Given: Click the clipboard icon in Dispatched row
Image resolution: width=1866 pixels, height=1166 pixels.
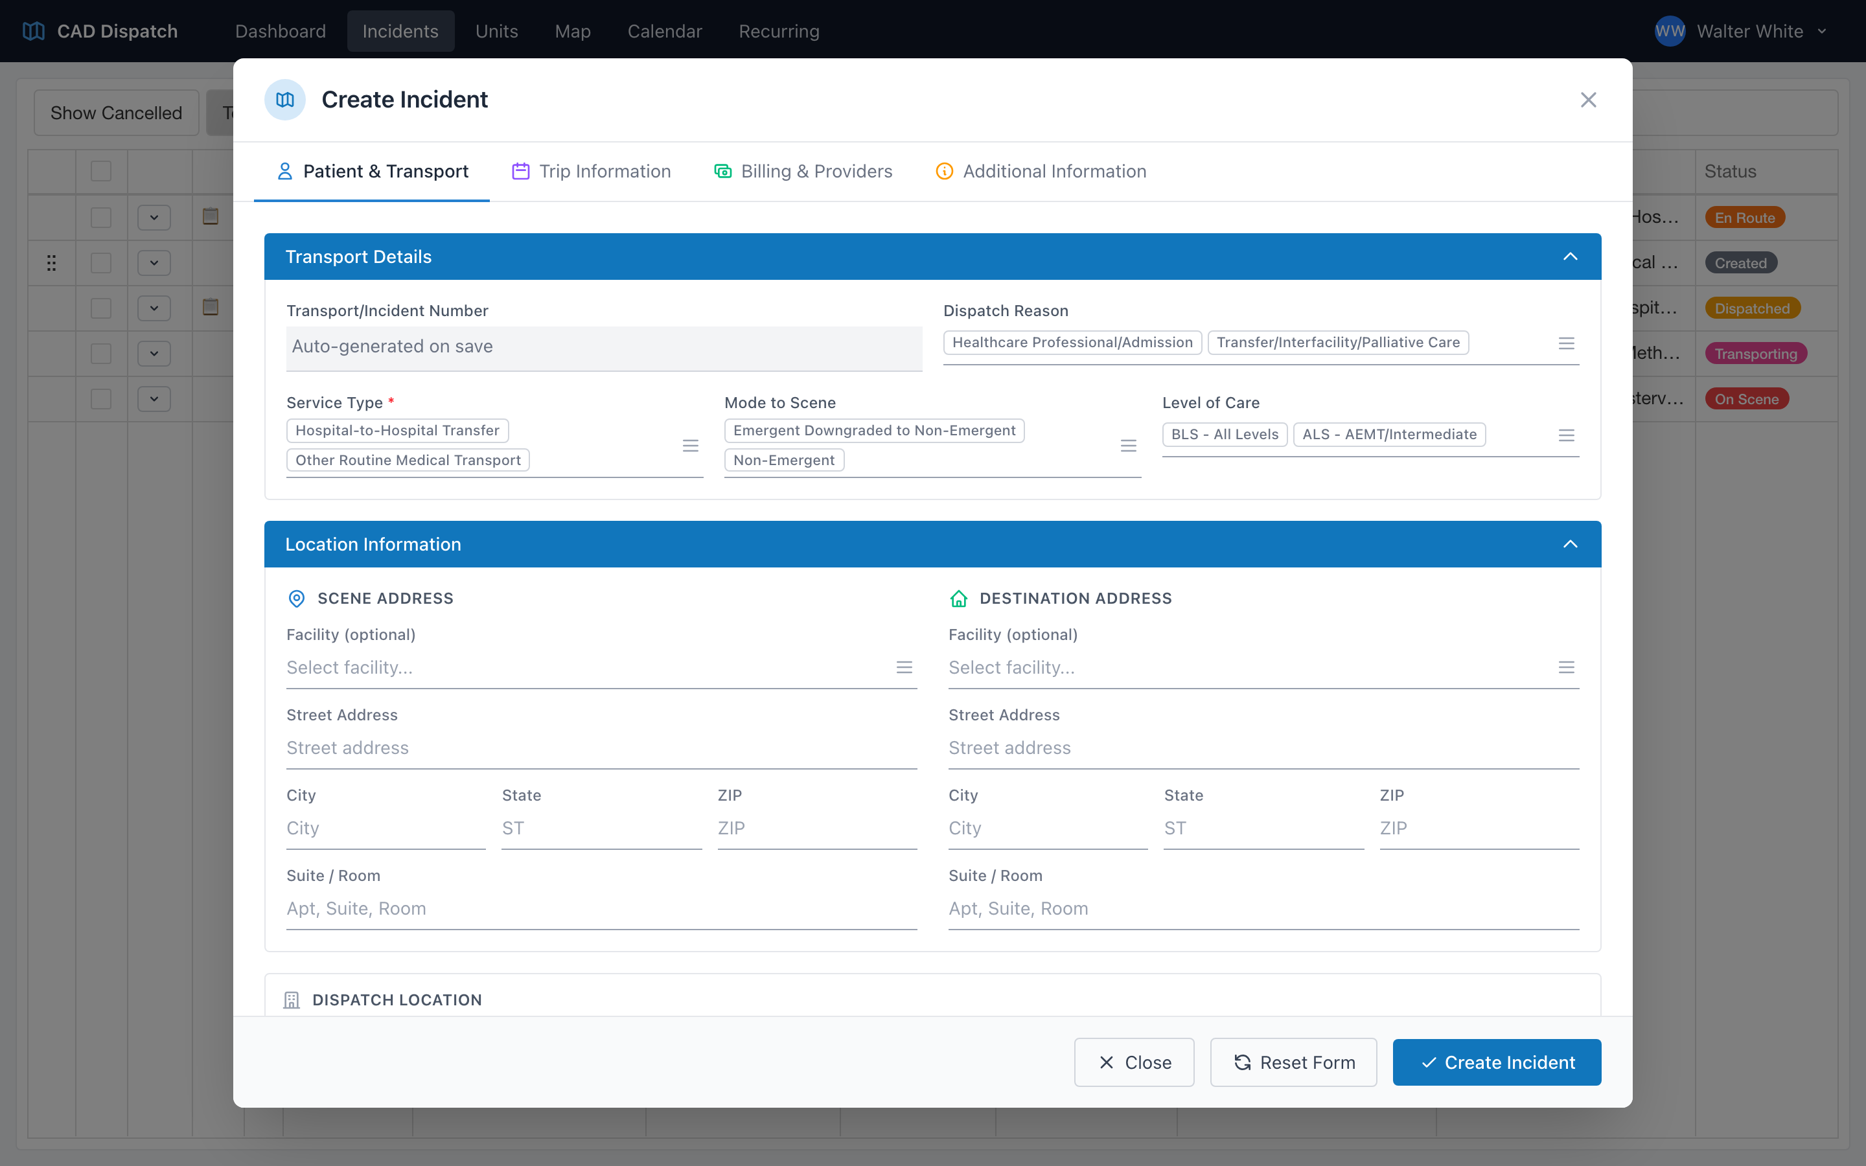Looking at the screenshot, I should coord(211,308).
